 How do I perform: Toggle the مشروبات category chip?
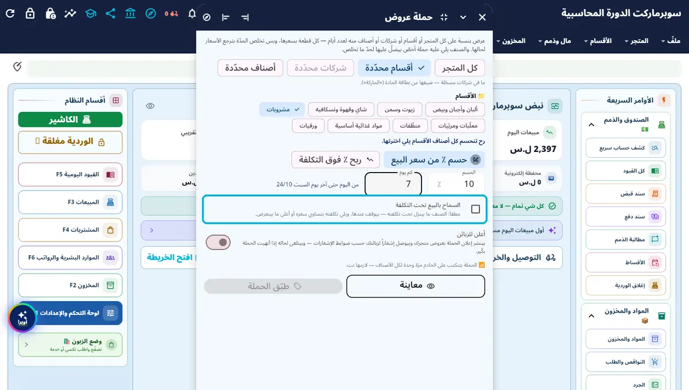(282, 109)
